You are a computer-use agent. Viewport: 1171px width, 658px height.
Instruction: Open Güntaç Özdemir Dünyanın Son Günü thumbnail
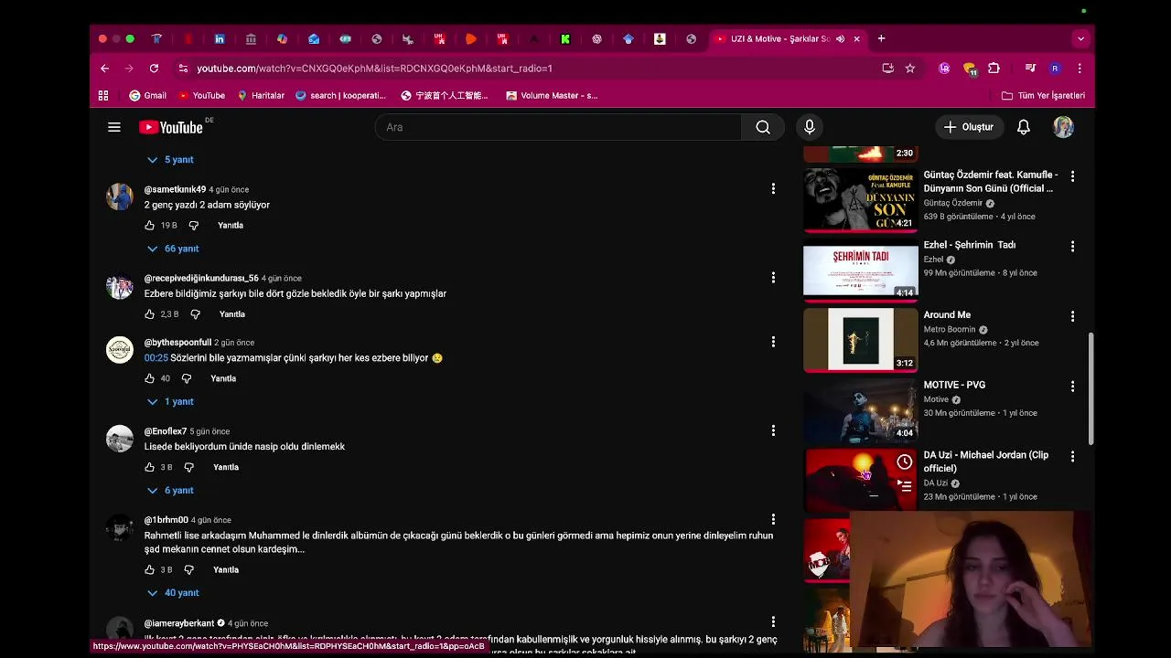point(861,198)
